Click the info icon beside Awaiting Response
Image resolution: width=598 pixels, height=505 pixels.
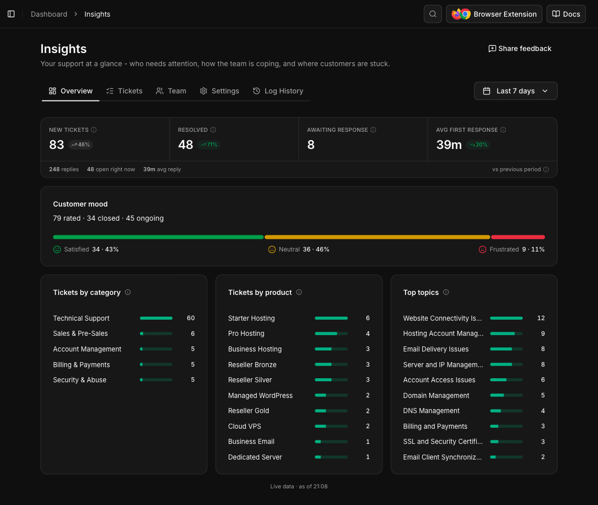point(373,130)
